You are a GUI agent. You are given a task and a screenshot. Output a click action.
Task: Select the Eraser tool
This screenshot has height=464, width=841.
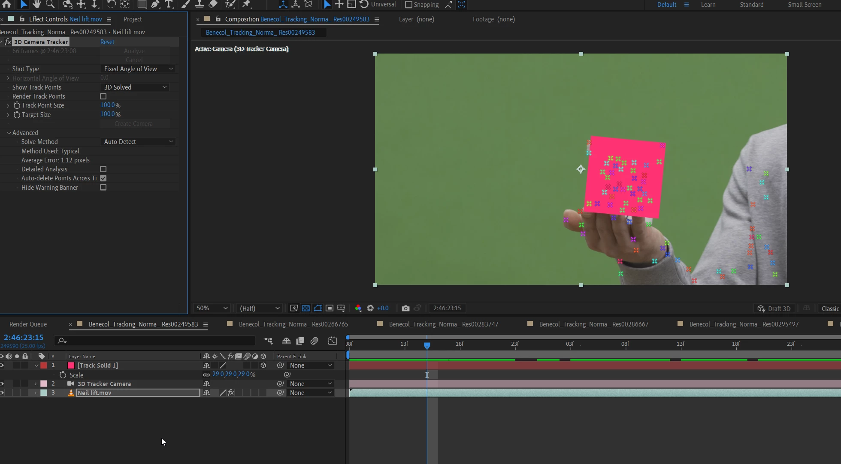pos(213,4)
